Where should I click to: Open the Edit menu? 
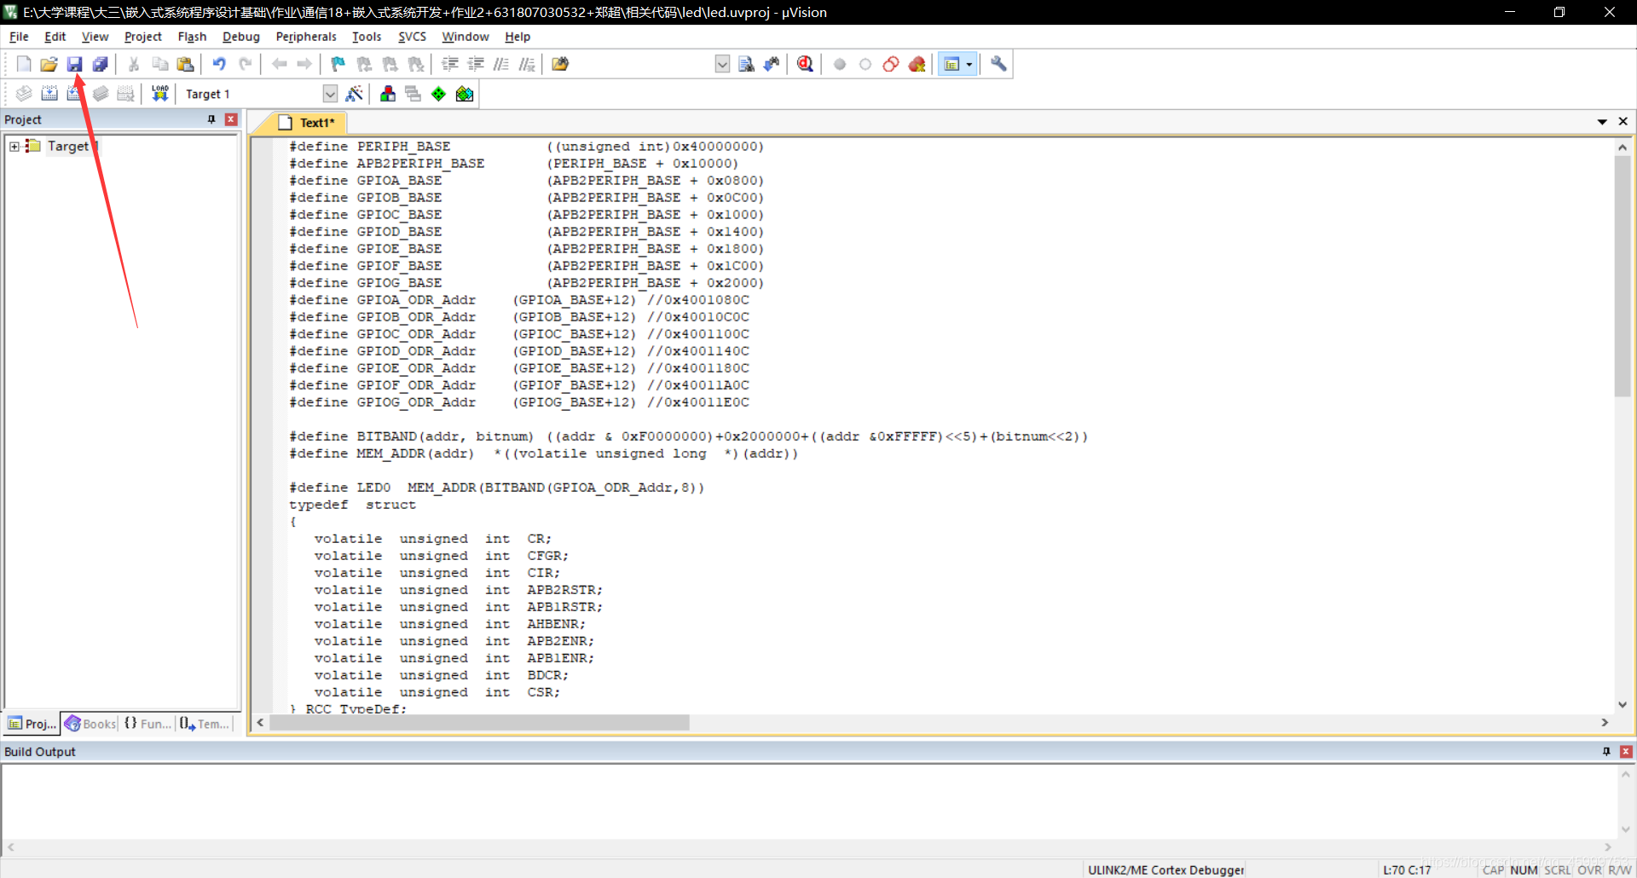55,37
